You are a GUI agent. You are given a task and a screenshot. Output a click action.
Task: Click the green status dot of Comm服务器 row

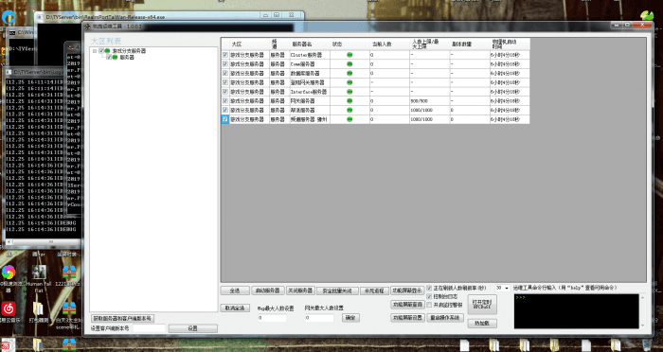349,64
